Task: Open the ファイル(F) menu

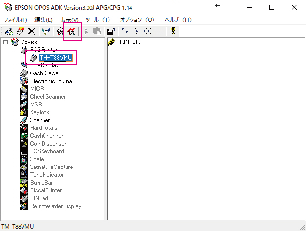Action: 16,20
